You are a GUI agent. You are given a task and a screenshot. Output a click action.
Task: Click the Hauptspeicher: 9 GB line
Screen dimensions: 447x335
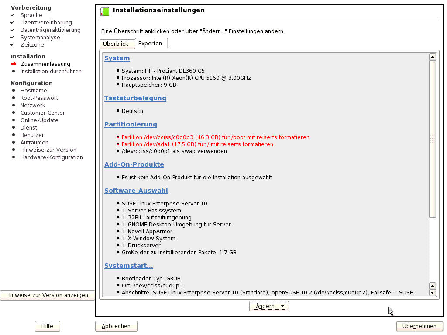coord(149,85)
